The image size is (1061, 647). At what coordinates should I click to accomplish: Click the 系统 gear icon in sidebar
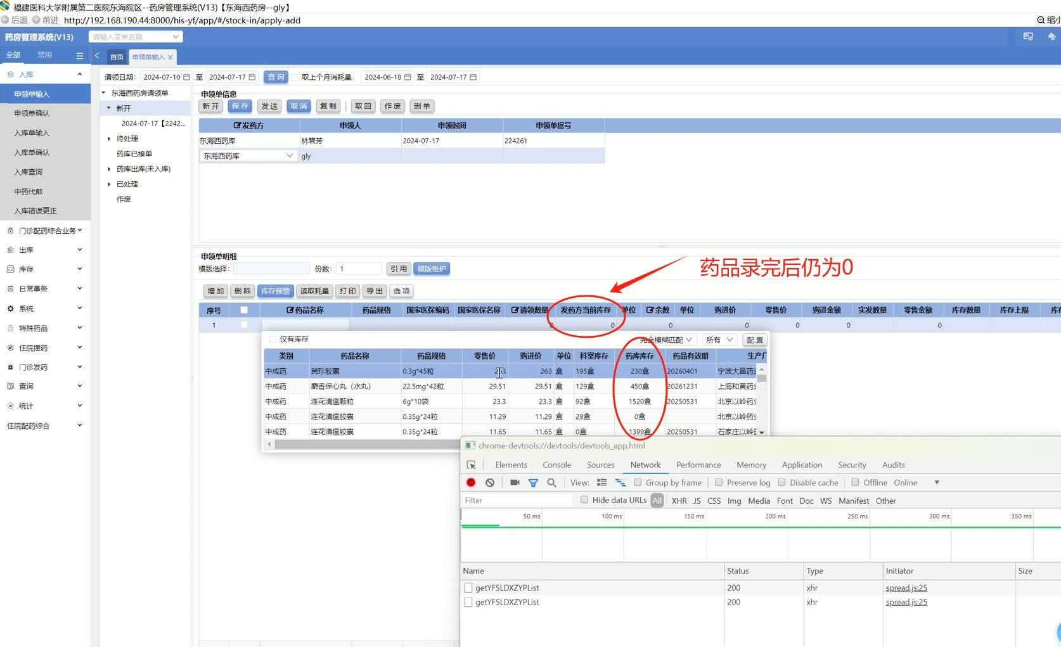(x=10, y=309)
